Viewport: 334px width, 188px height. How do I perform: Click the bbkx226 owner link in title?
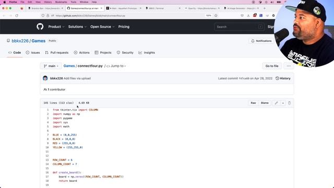(20, 41)
